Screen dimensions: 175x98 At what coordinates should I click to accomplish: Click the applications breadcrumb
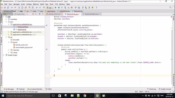[x=50, y=11]
